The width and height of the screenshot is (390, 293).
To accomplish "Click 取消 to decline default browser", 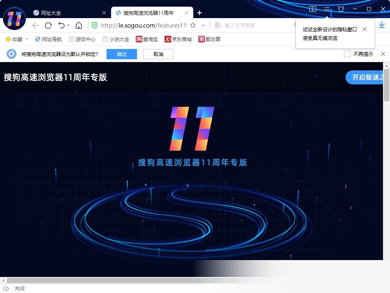I will (158, 54).
